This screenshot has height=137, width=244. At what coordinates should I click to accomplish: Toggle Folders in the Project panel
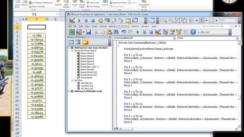coord(85,42)
